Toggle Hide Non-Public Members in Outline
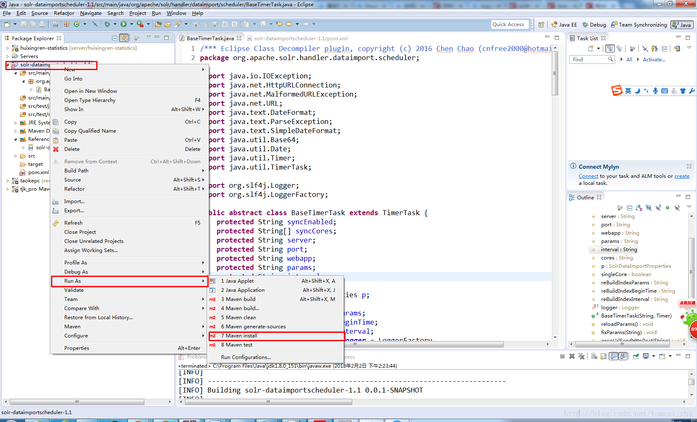 pos(668,208)
